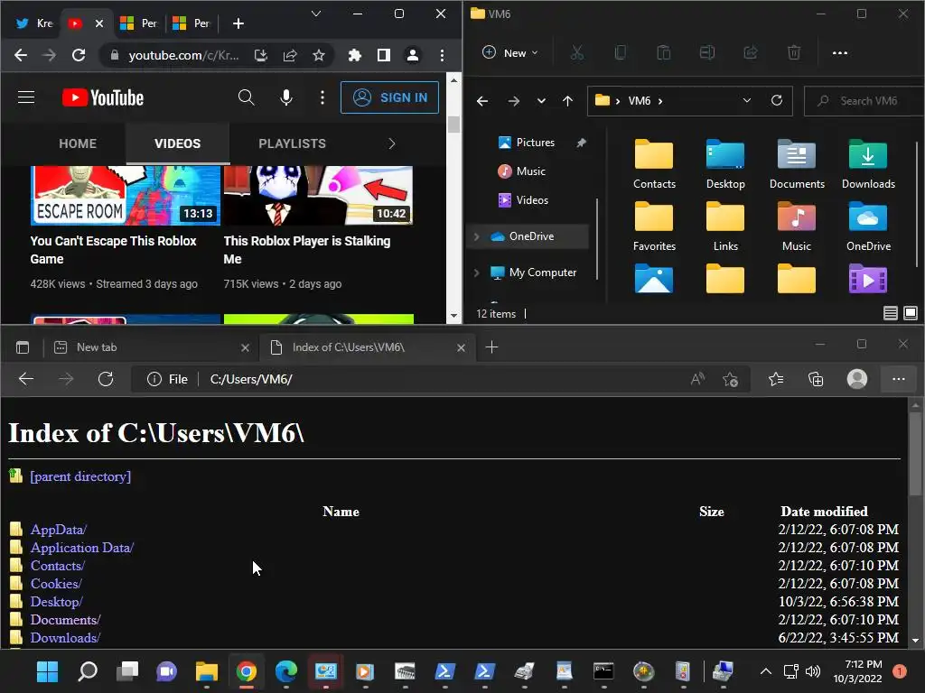
Task: Bookmark the YouTube page with star
Action: (x=319, y=55)
